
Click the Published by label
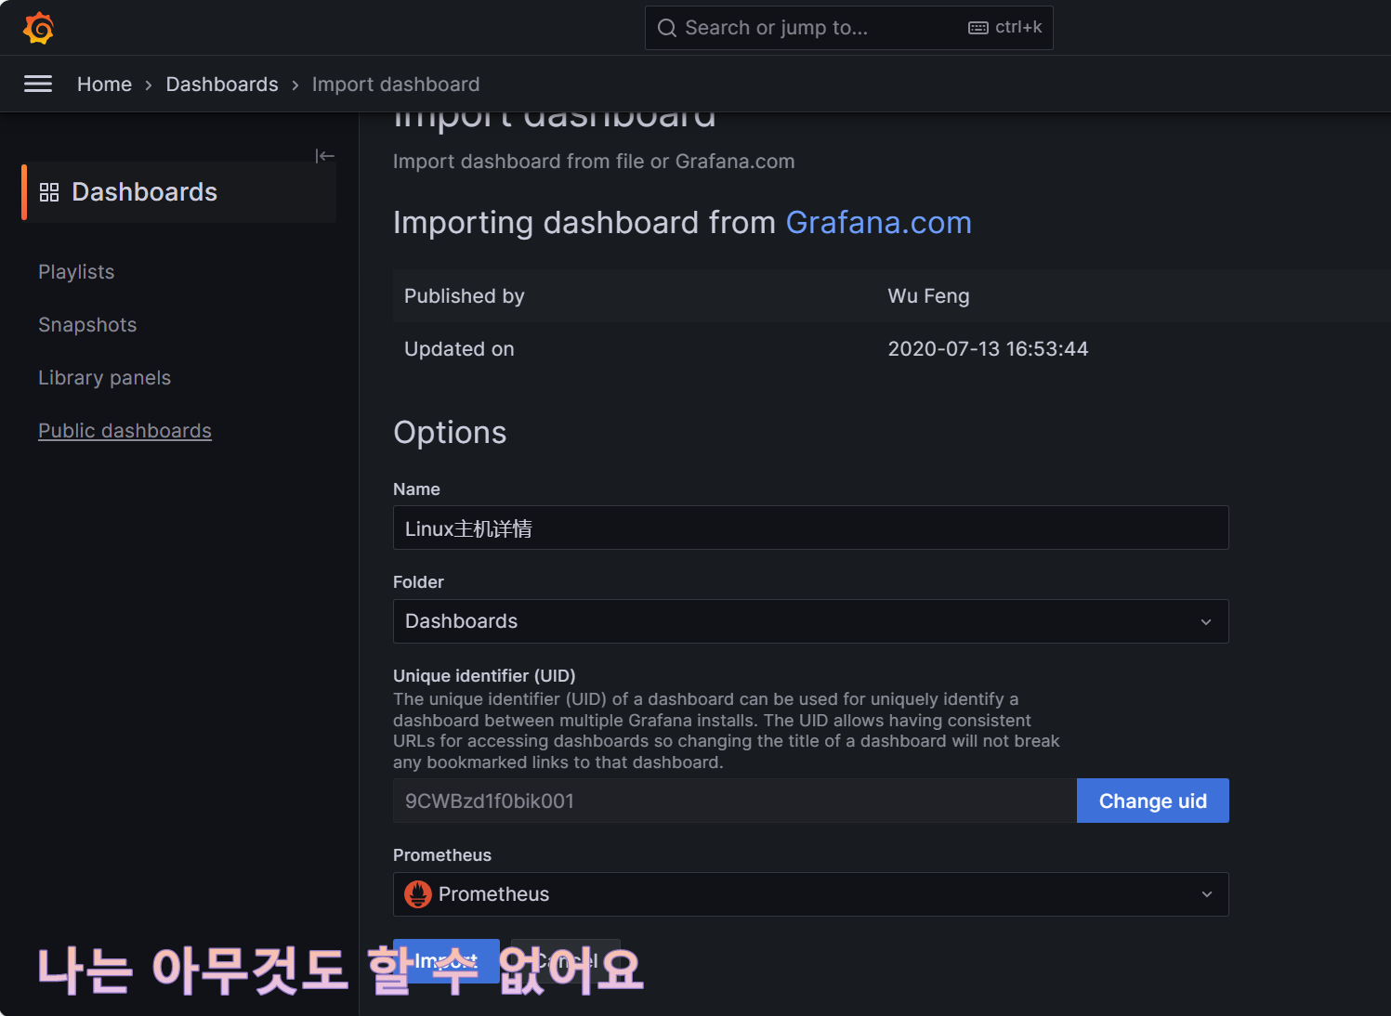464,296
